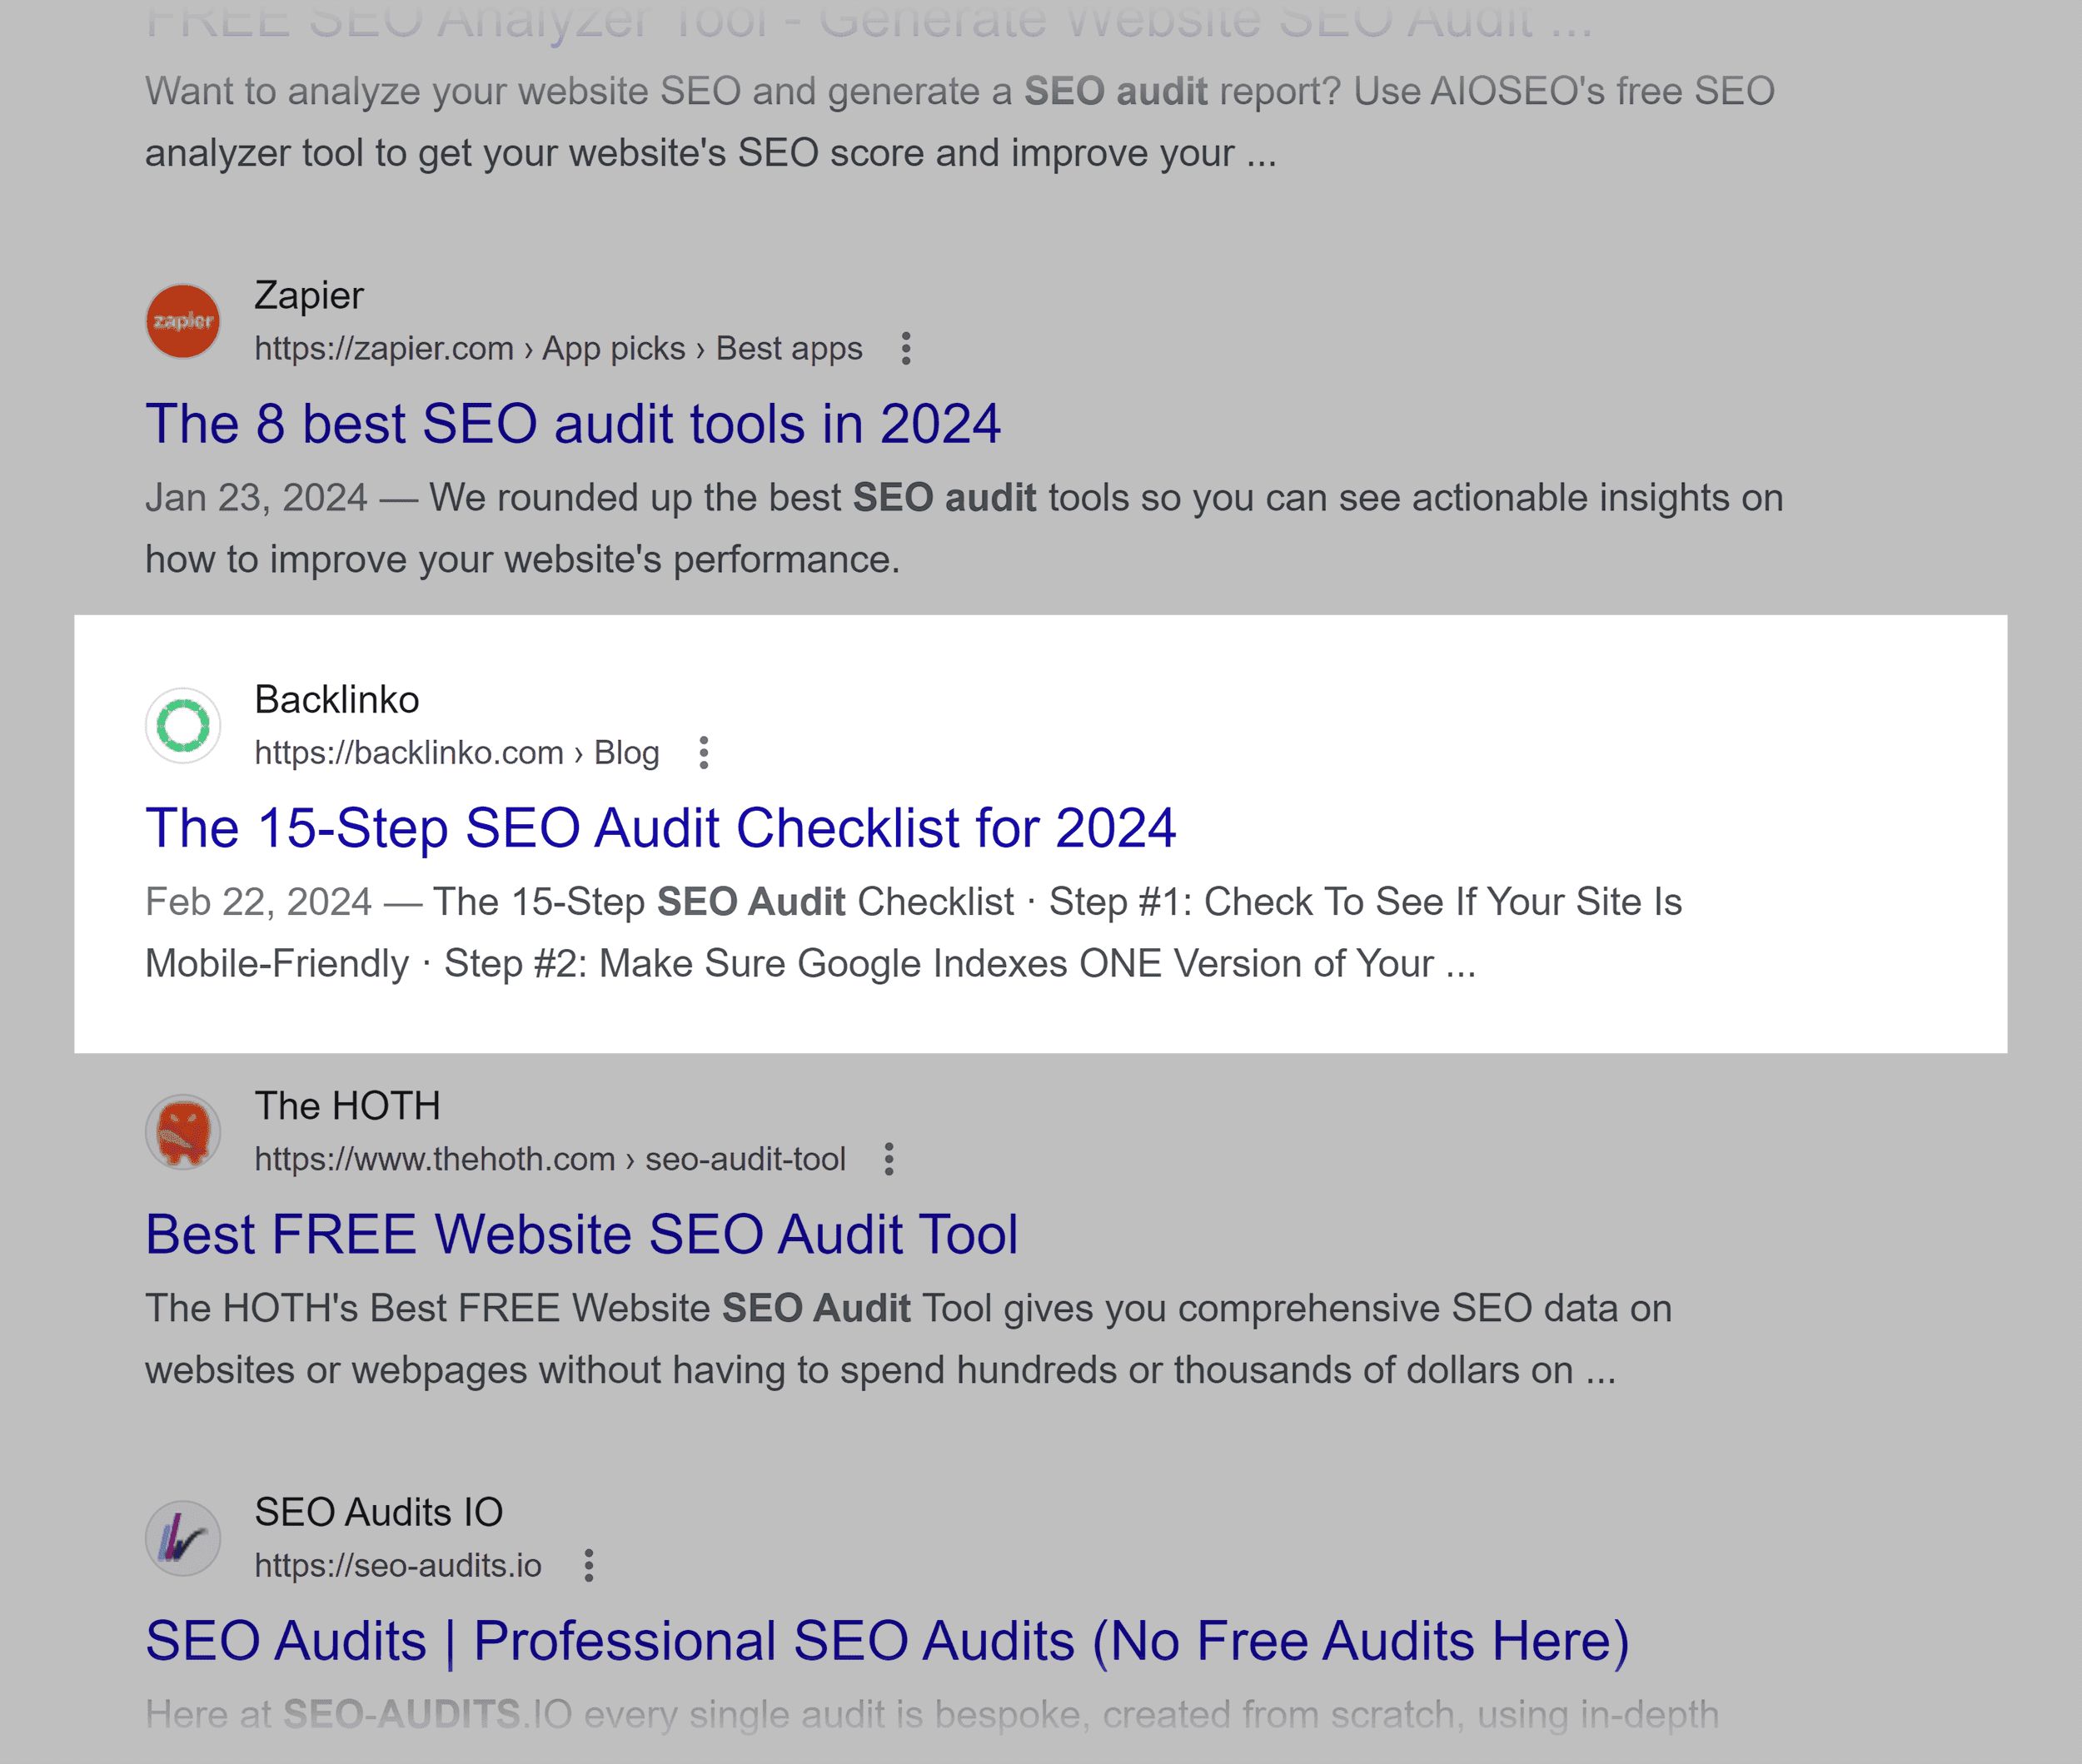The height and width of the screenshot is (1764, 2082).
Task: Click The HOTH site name
Action: 347,1106
